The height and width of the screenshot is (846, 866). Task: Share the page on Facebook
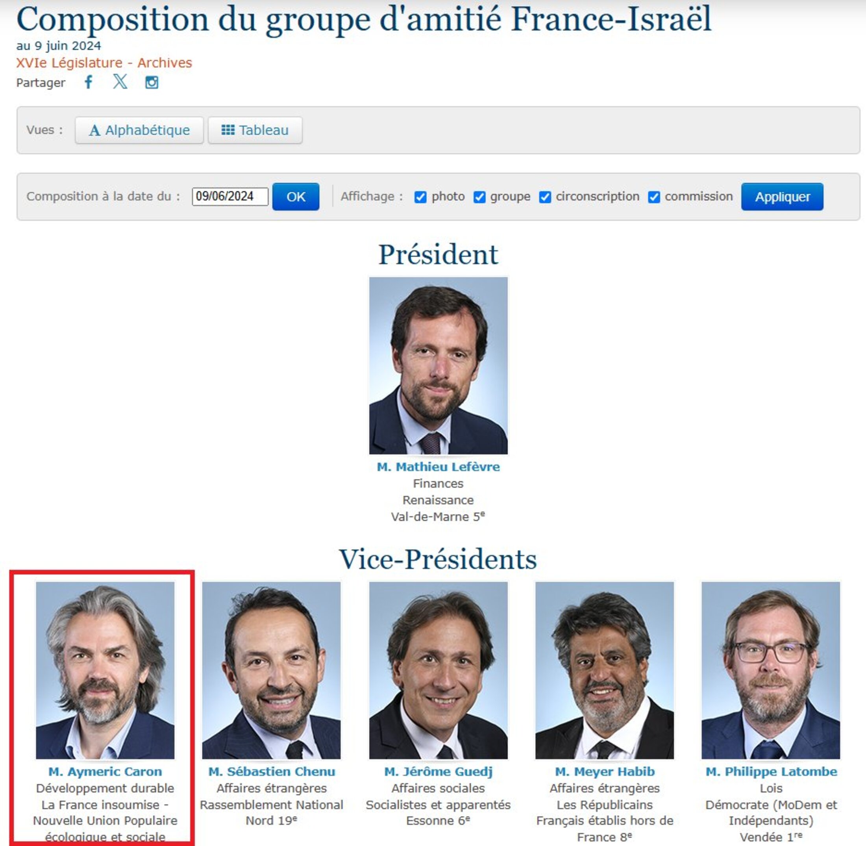[x=89, y=82]
